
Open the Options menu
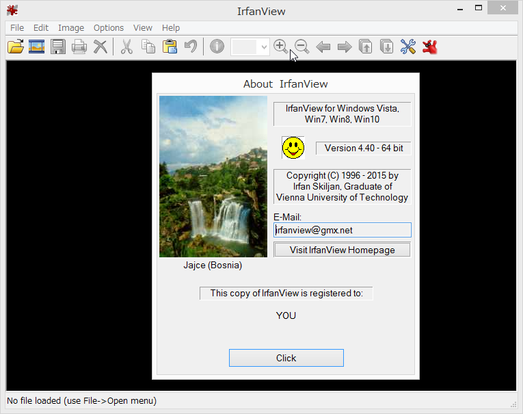pyautogui.click(x=109, y=27)
